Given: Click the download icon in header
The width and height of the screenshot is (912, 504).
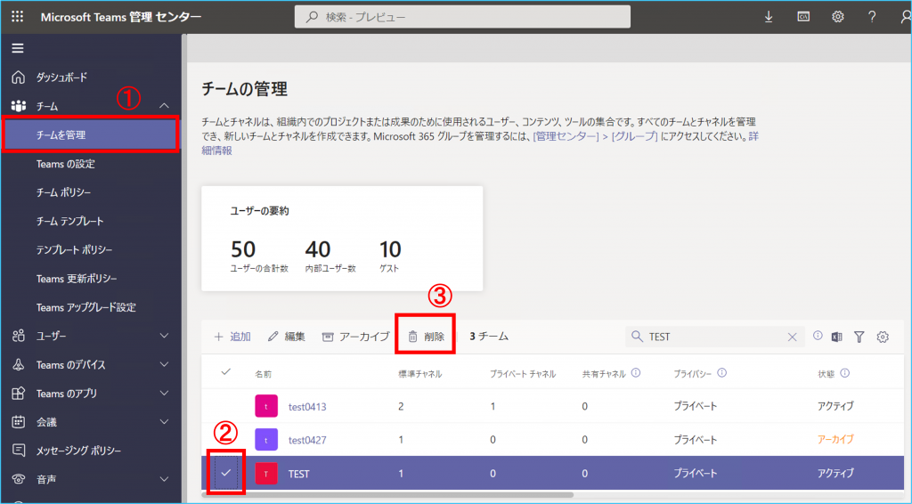Looking at the screenshot, I should pos(769,17).
